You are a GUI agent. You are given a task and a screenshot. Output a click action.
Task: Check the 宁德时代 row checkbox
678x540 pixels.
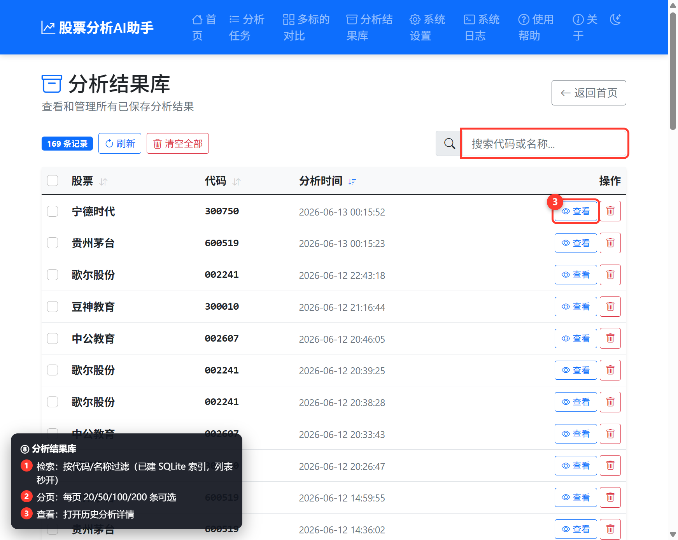point(53,211)
